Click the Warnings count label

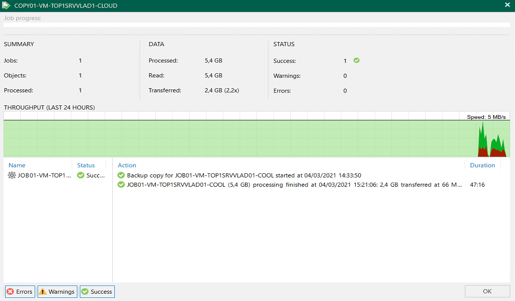287,76
